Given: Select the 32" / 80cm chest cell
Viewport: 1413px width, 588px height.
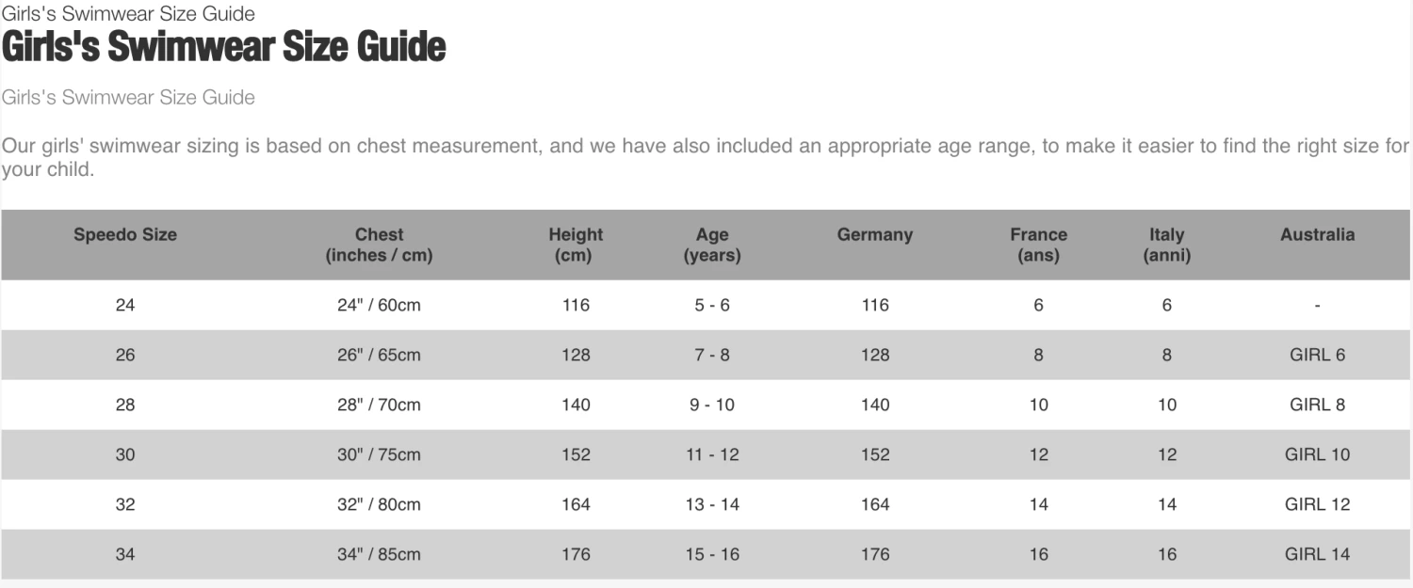Looking at the screenshot, I should coord(379,504).
